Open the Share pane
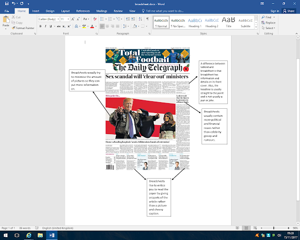 (x=289, y=11)
